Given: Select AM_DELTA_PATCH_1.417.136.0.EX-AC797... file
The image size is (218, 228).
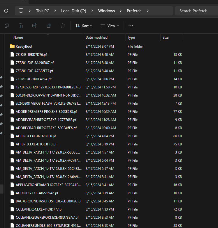Looking at the screenshot, I should pos(48,161).
